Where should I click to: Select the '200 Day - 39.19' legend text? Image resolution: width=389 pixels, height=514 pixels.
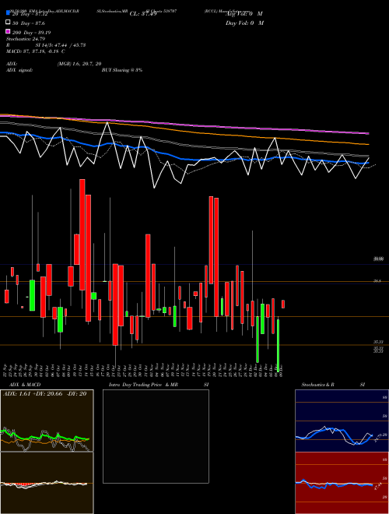point(31,33)
